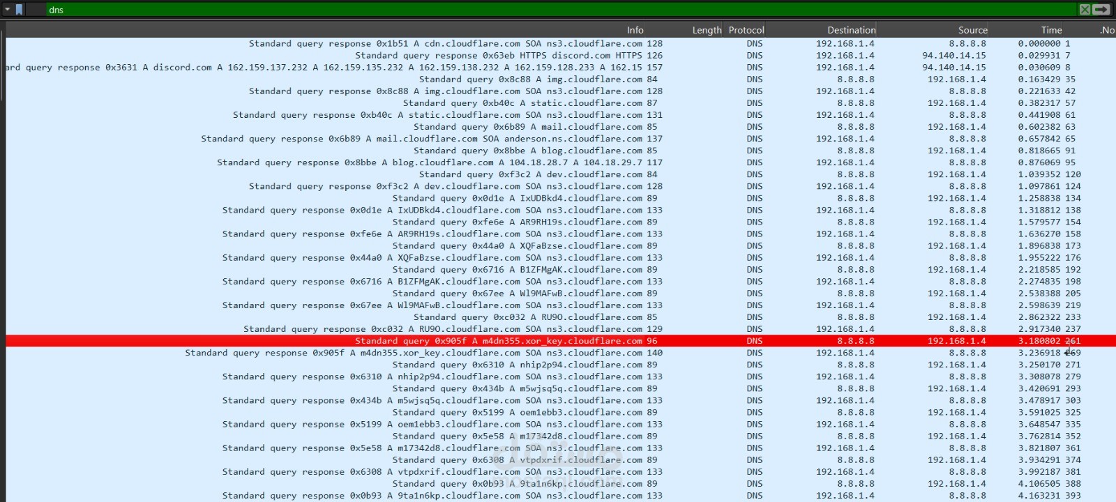
Task: Select the highlighted m4dn355.xor_key.cloudflare.com query row
Action: click(561, 341)
